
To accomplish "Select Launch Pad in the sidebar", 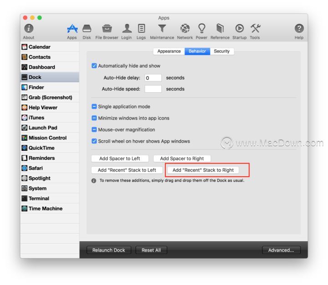I will (50, 127).
